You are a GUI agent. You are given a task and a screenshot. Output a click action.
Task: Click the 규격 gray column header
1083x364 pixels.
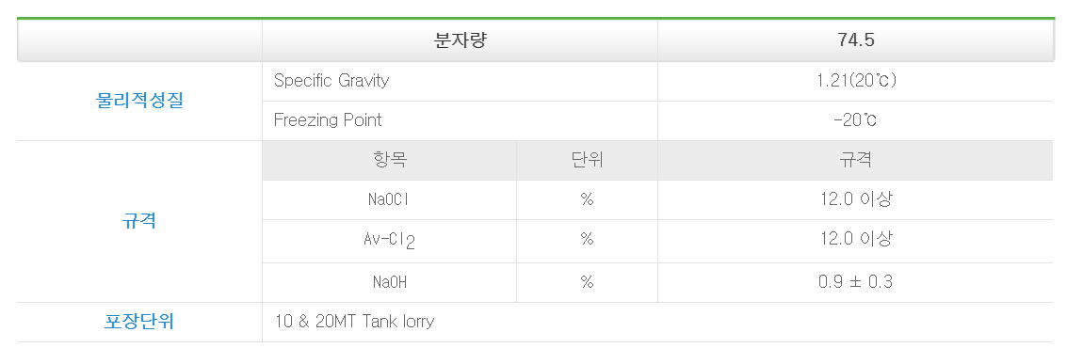pyautogui.click(x=856, y=161)
